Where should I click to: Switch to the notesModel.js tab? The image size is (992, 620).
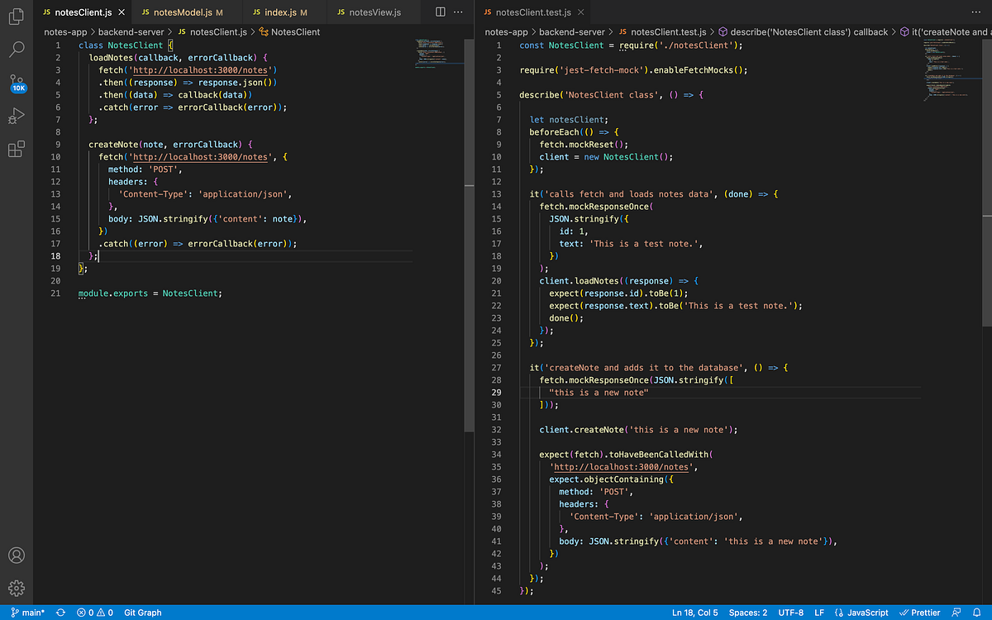click(188, 12)
